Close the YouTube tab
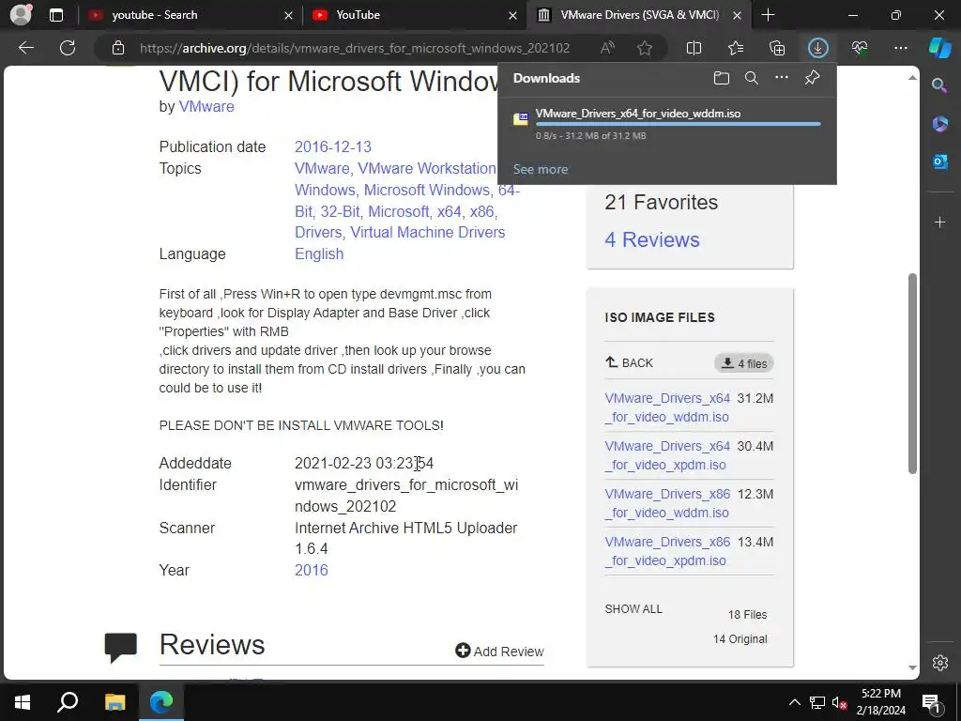961x721 pixels. pos(512,15)
